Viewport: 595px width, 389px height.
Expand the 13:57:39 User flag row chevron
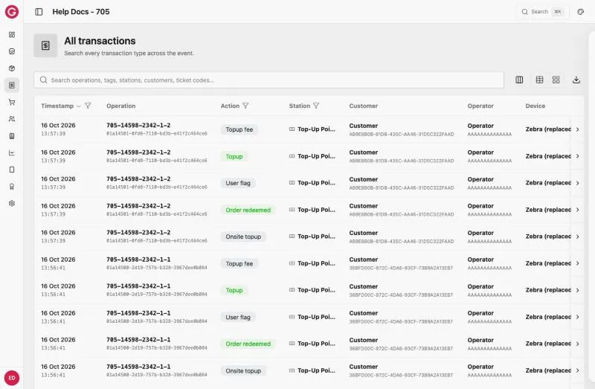[x=578, y=183]
